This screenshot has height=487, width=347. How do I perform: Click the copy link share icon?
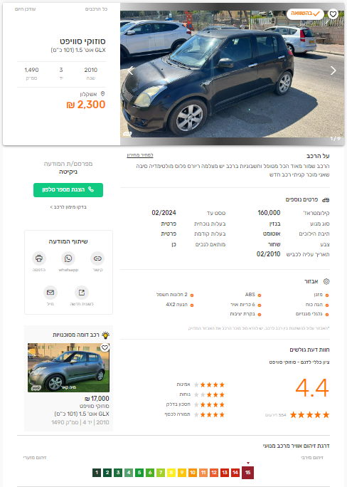[x=97, y=258]
